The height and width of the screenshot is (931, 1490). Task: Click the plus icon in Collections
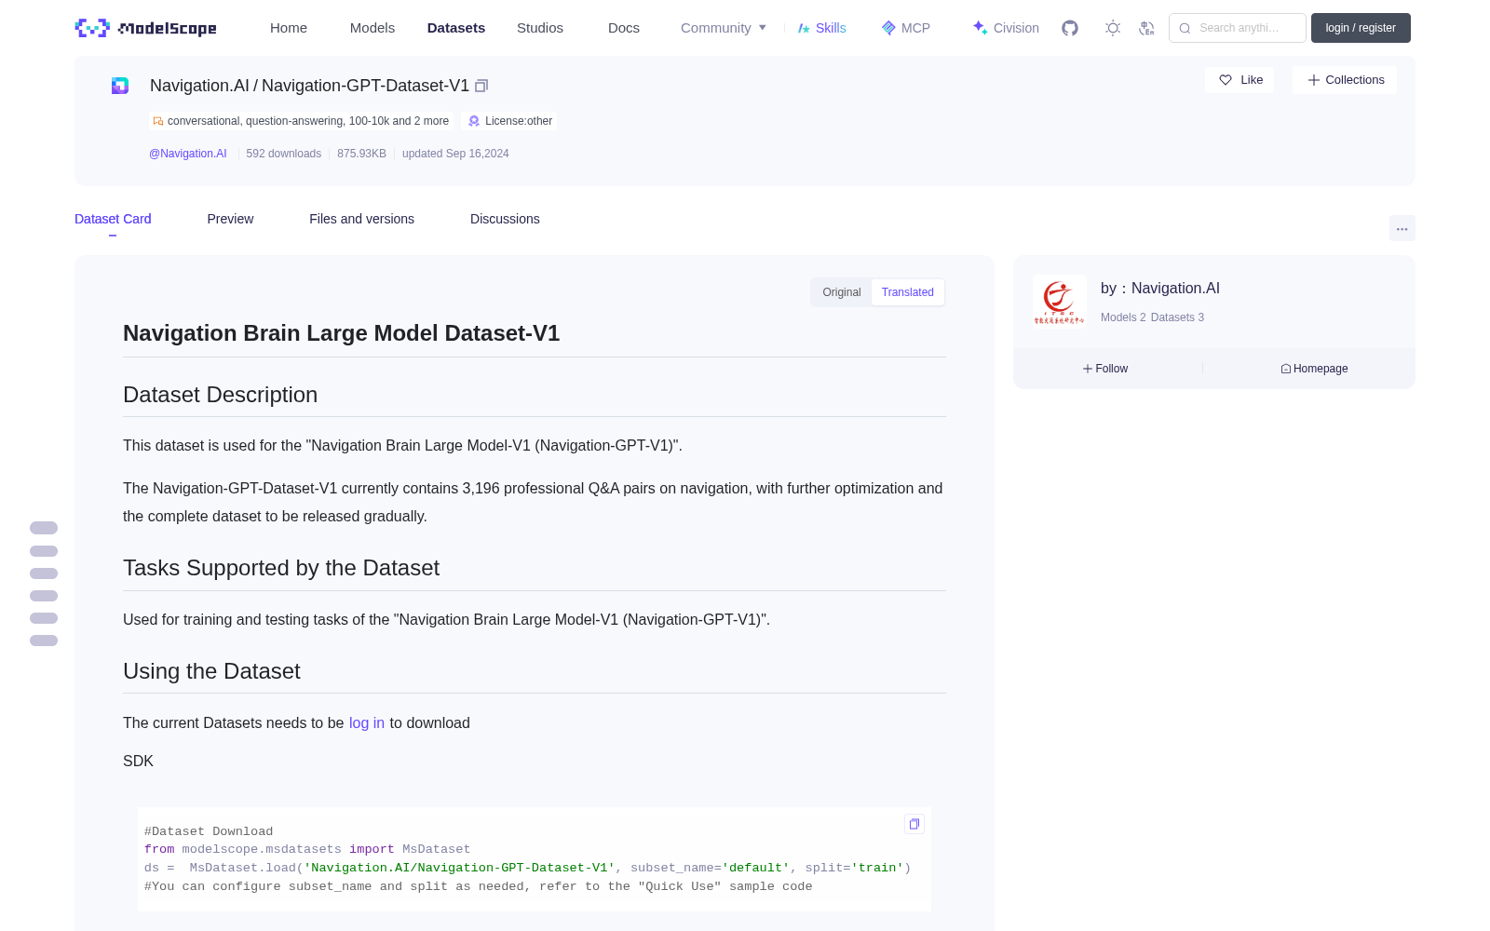pyautogui.click(x=1314, y=80)
